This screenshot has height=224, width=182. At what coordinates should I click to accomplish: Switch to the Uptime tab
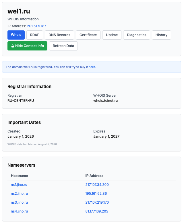pos(112,35)
